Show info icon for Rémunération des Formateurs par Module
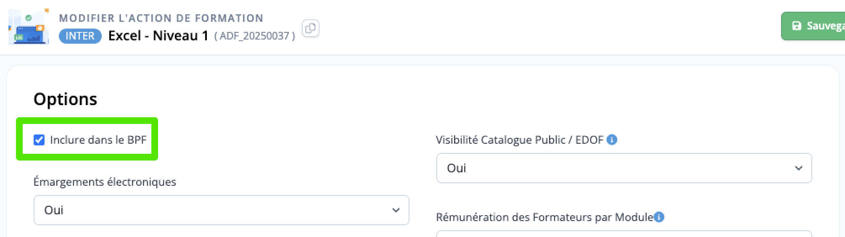Screen dimensions: 845x237 click(659, 217)
